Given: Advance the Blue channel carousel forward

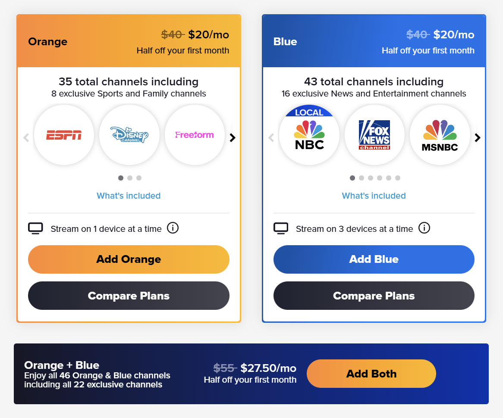Looking at the screenshot, I should (478, 137).
